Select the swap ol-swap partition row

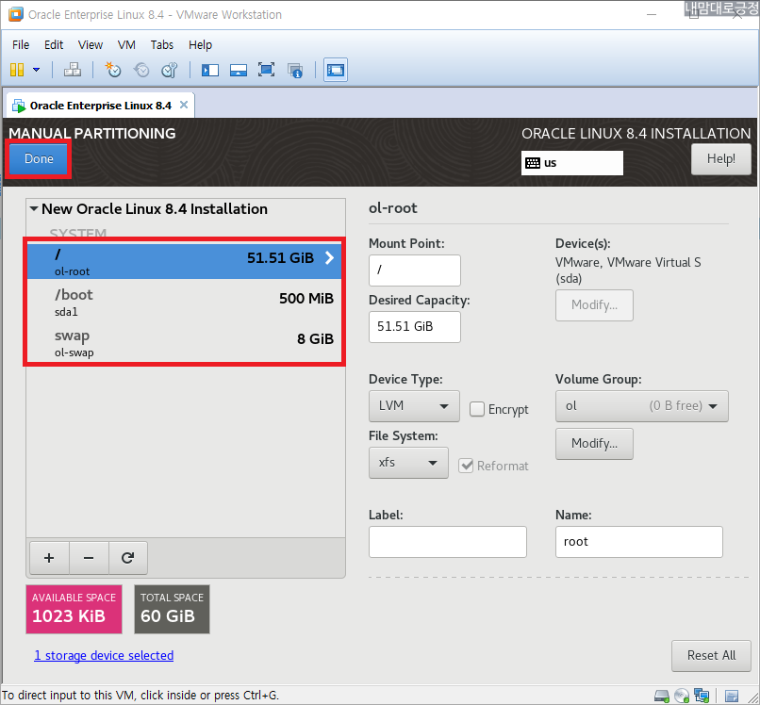184,342
